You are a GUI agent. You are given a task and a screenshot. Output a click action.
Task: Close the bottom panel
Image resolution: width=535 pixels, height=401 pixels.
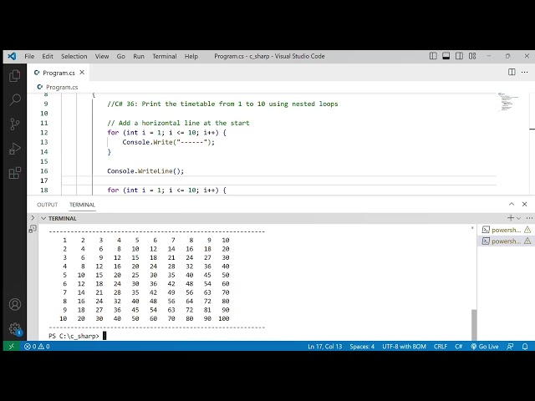point(524,204)
